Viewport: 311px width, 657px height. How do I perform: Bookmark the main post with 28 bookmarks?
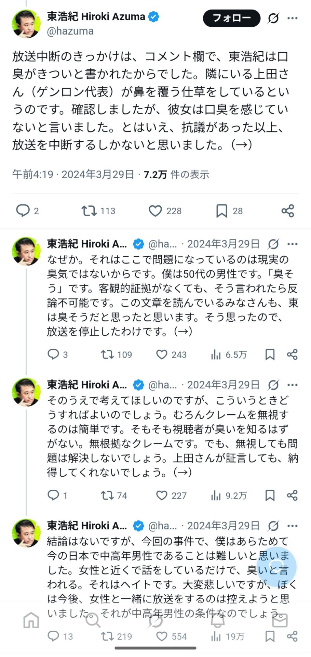click(x=222, y=211)
